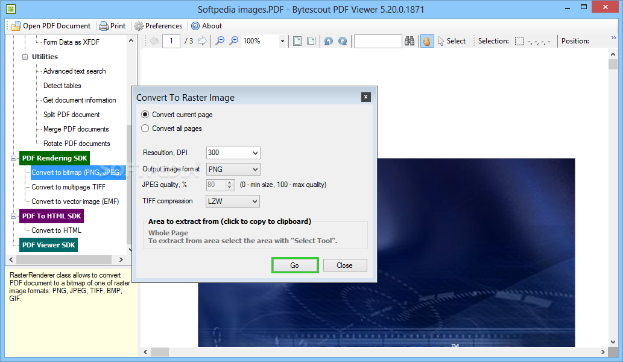The height and width of the screenshot is (362, 623).
Task: Activate the hand pan tool
Action: (427, 41)
